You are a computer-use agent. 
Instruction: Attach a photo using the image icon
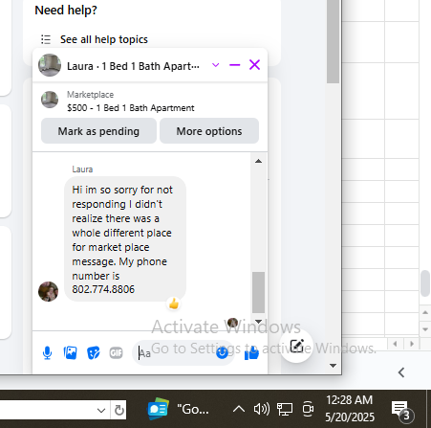pyautogui.click(x=70, y=352)
